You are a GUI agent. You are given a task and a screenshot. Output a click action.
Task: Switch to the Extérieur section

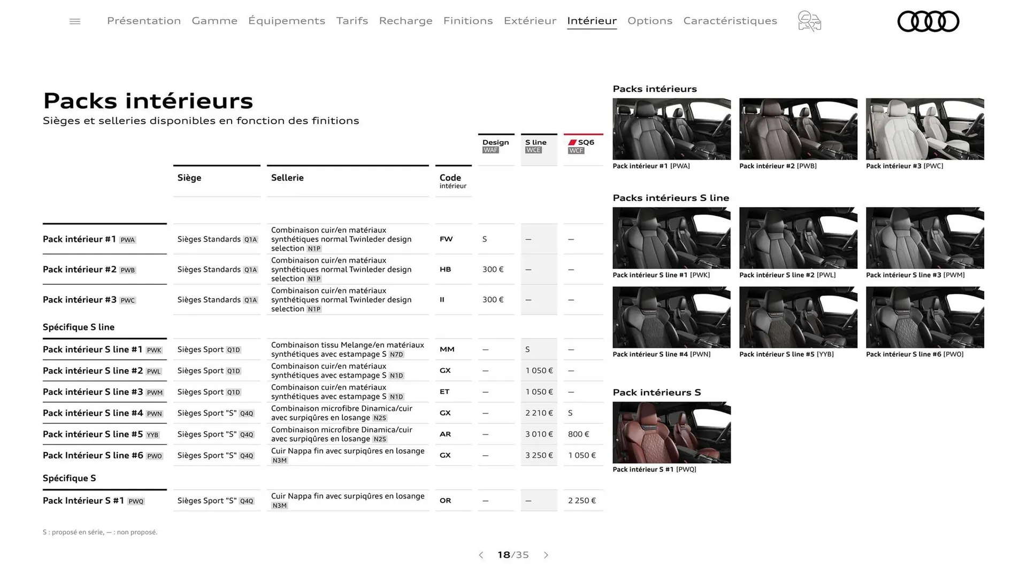point(530,21)
